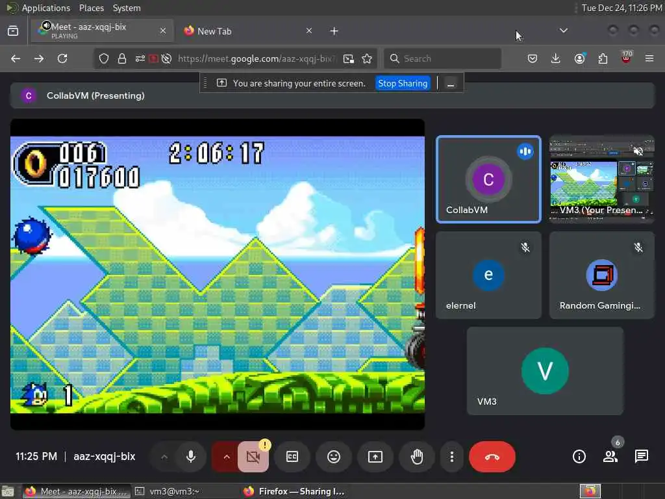This screenshot has height=499, width=665.
Task: Click the Stop Sharing button
Action: pos(403,83)
